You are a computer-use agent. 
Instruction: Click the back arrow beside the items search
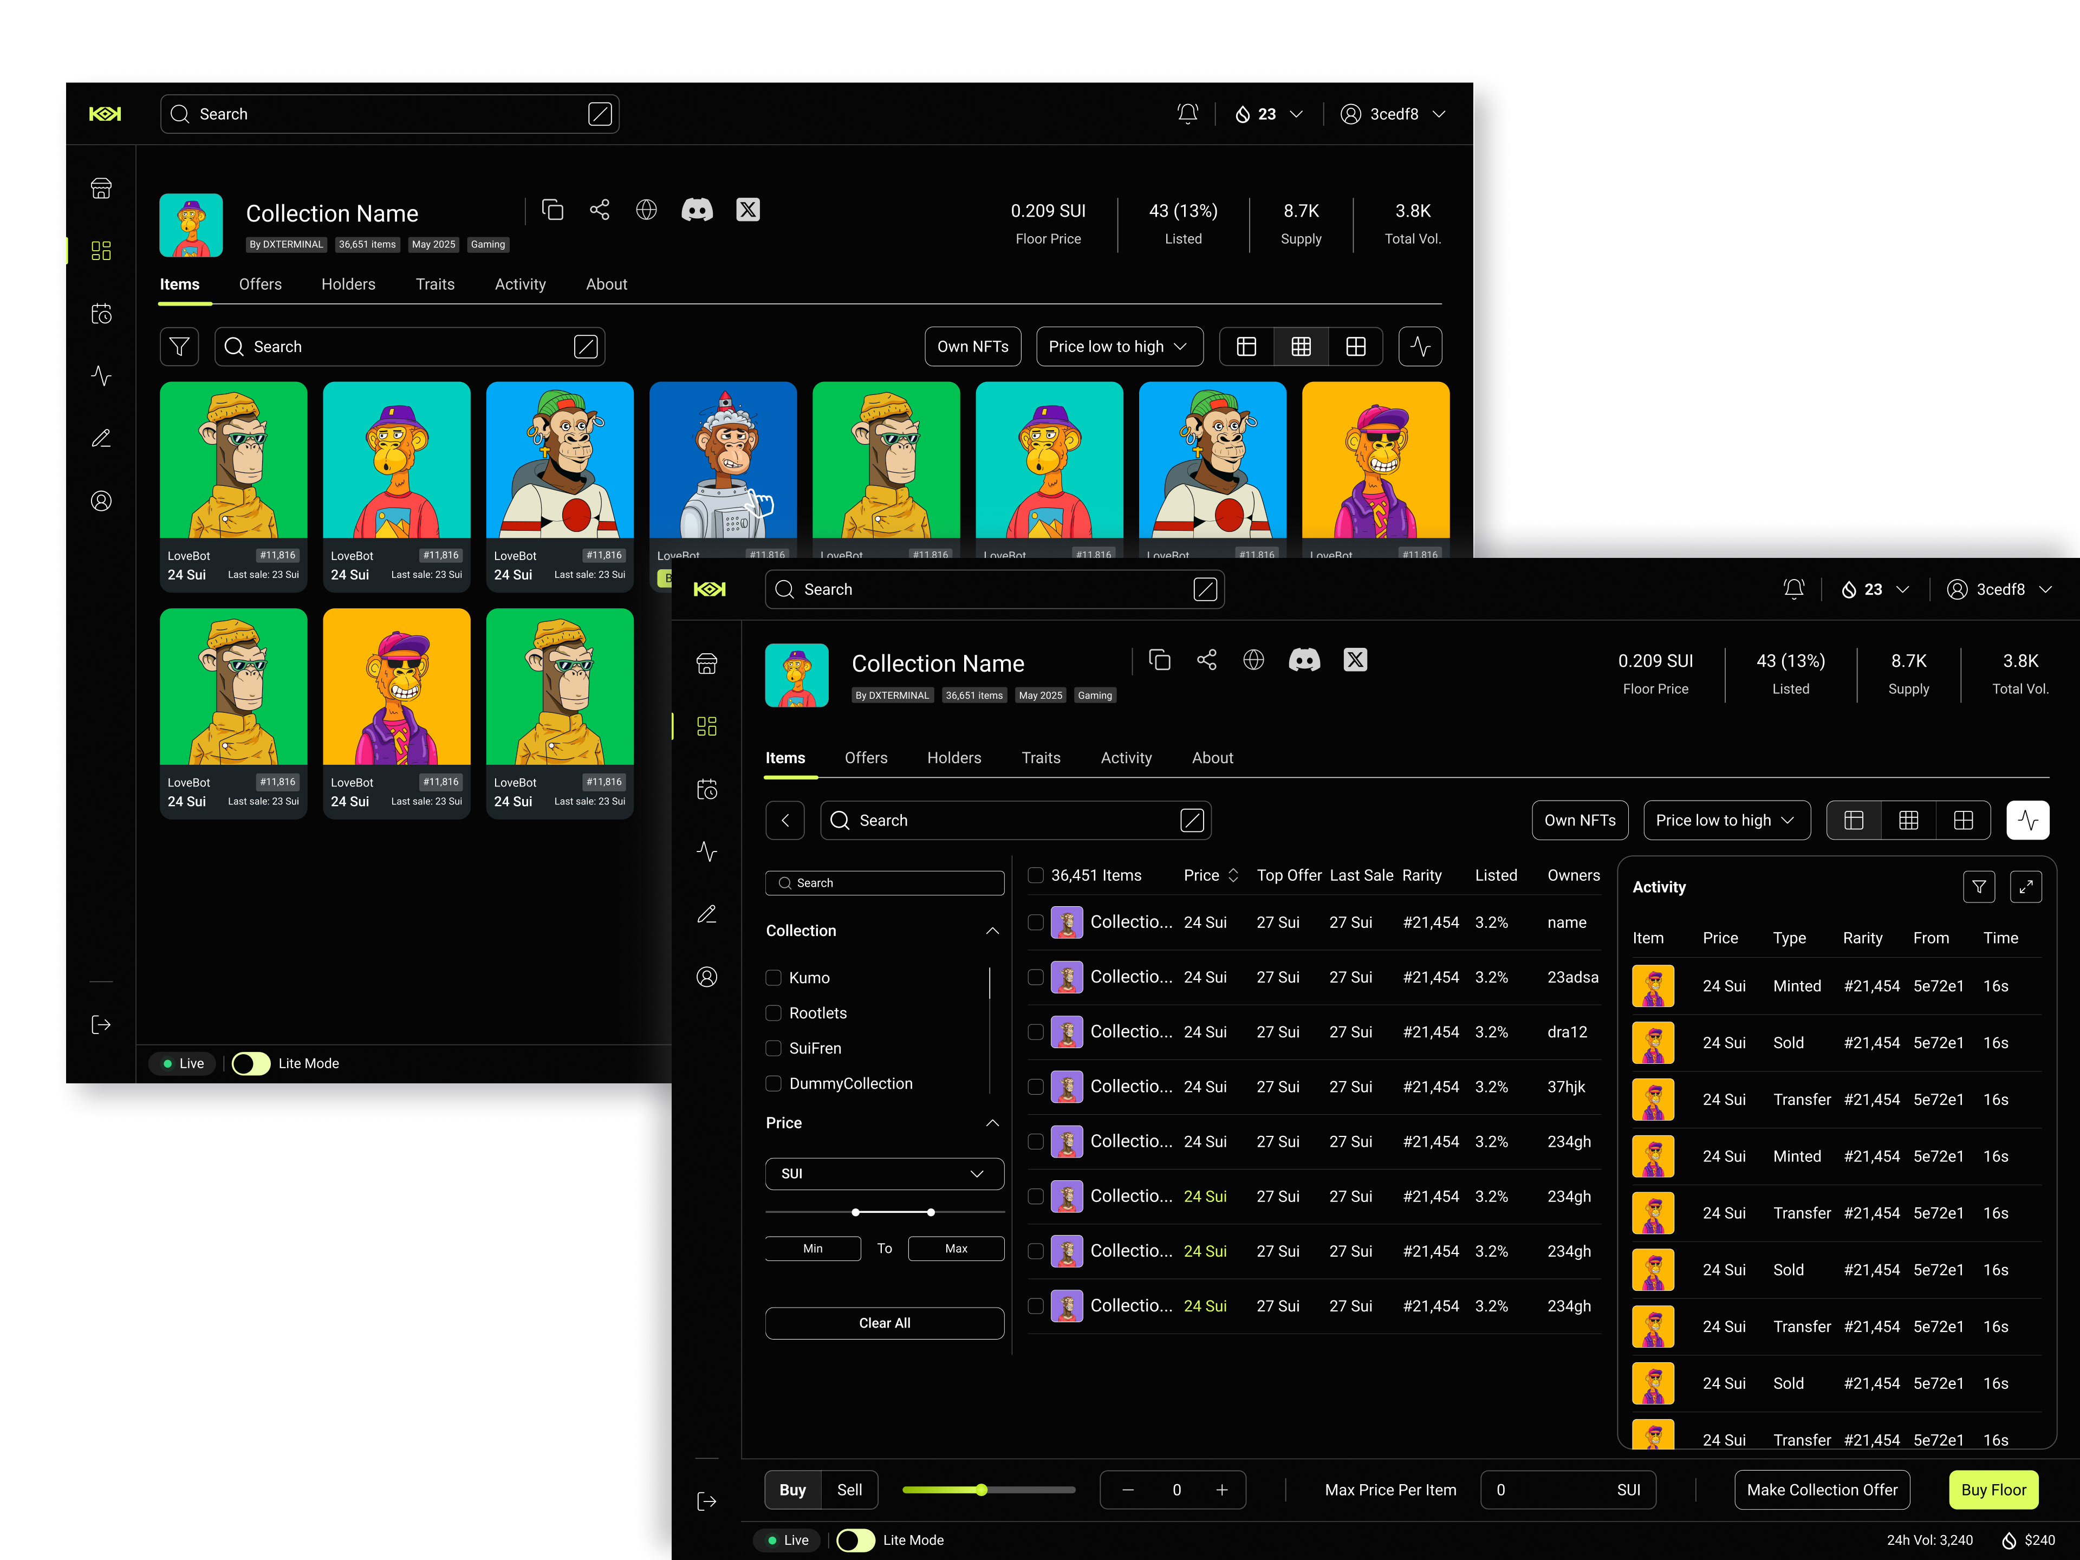coord(785,820)
